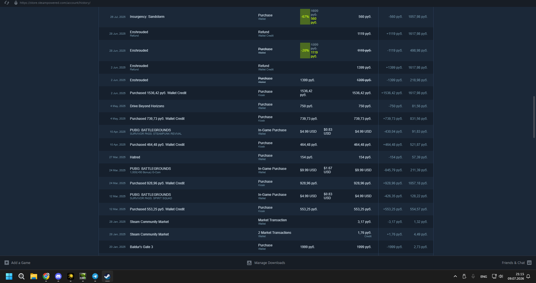
Task: Click the store.steampowered.com URL field
Action: coord(55,3)
